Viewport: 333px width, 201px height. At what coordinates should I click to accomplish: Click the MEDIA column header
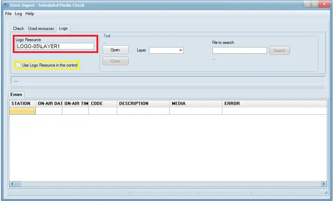click(195, 103)
